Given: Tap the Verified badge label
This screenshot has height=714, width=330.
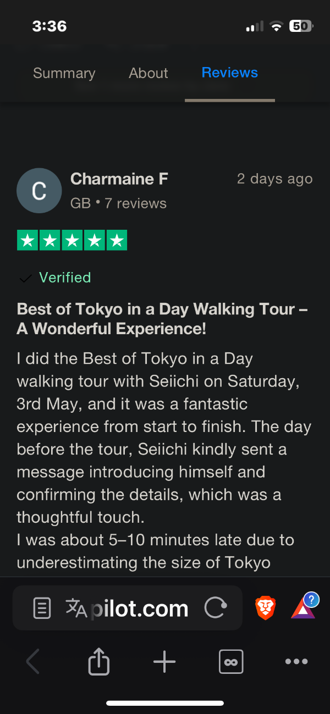Looking at the screenshot, I should point(64,278).
